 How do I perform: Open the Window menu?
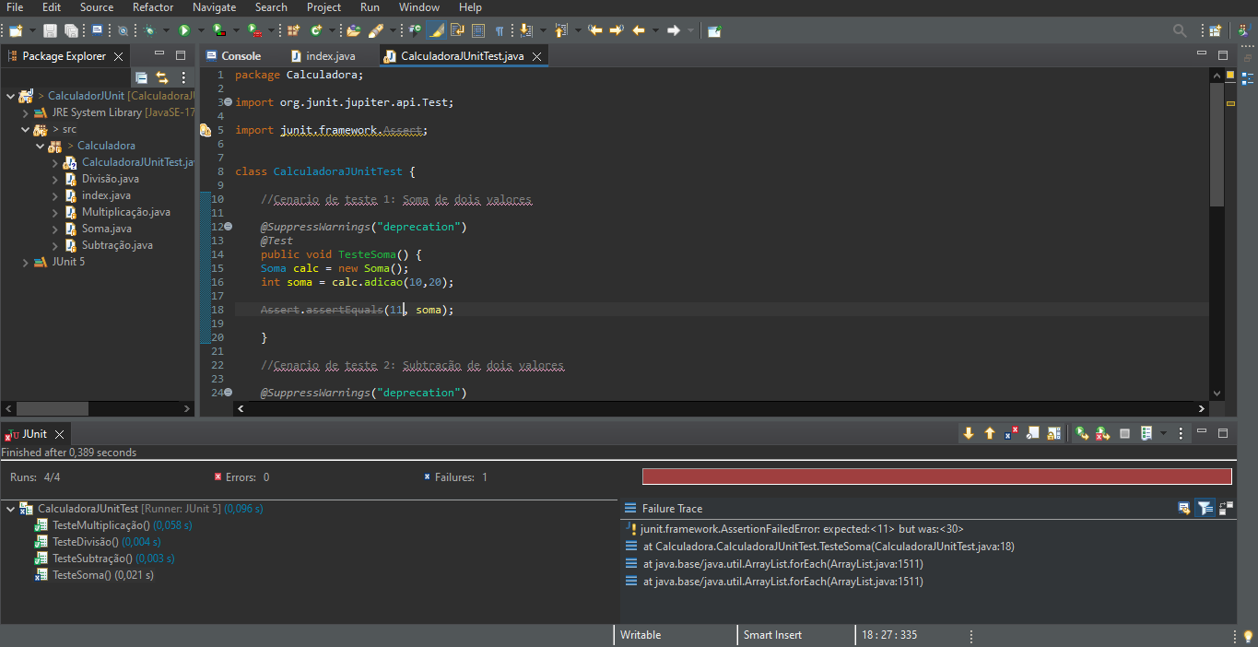tap(419, 7)
